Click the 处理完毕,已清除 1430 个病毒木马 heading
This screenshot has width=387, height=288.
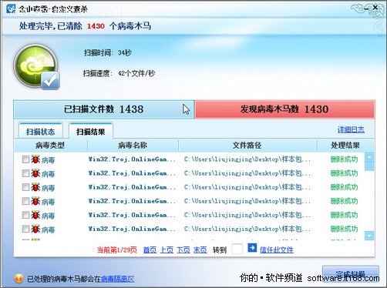[x=85, y=26]
